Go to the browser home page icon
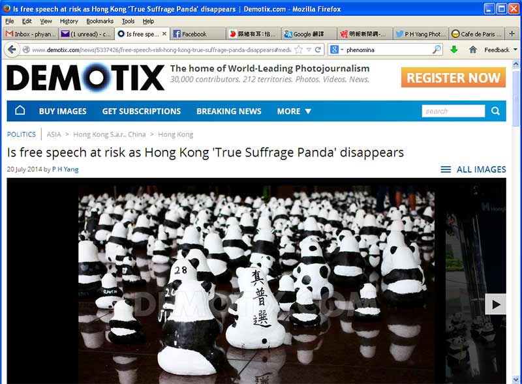This screenshot has width=522, height=384. [472, 50]
